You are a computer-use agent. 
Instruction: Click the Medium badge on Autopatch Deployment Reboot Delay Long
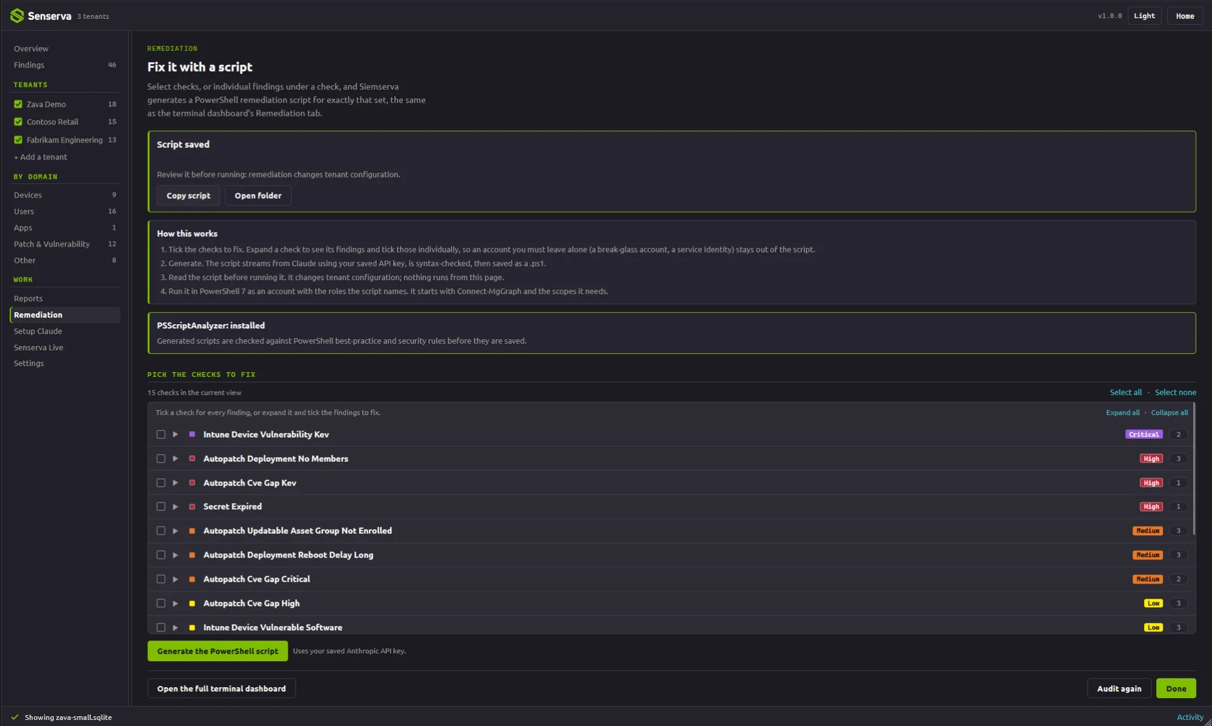1148,555
